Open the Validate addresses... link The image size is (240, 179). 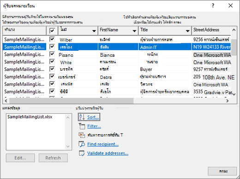[108, 153]
